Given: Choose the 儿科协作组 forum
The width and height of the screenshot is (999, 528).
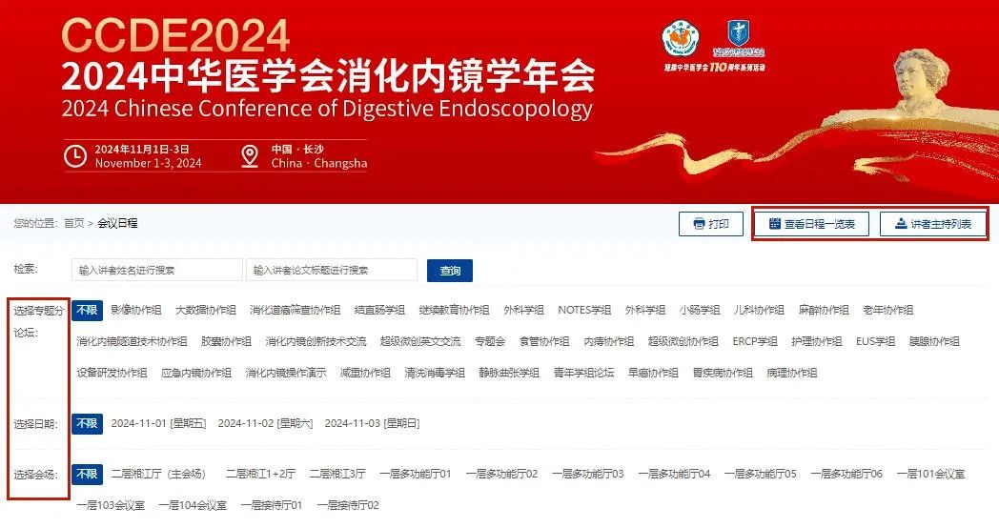Looking at the screenshot, I should point(759,310).
